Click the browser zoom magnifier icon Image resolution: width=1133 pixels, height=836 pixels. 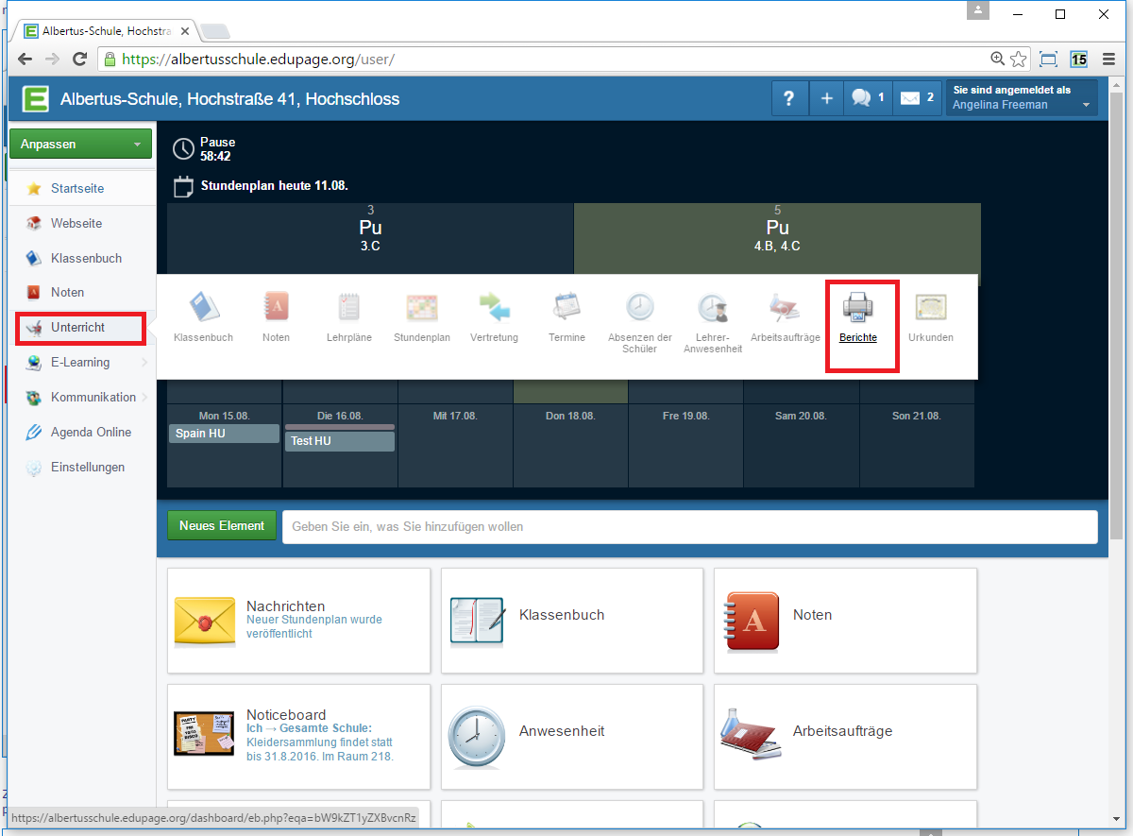click(998, 59)
